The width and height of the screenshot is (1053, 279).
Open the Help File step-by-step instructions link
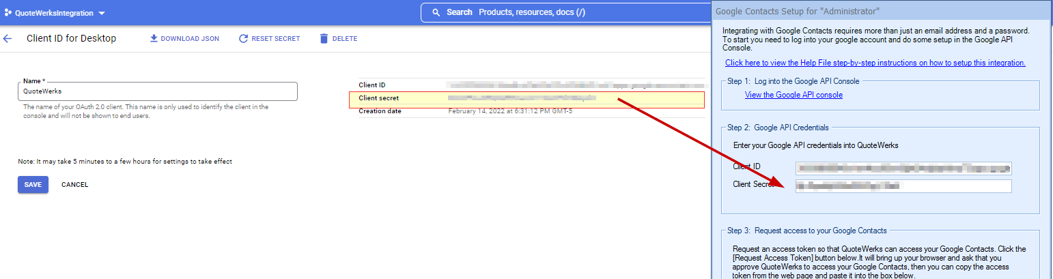pos(875,63)
